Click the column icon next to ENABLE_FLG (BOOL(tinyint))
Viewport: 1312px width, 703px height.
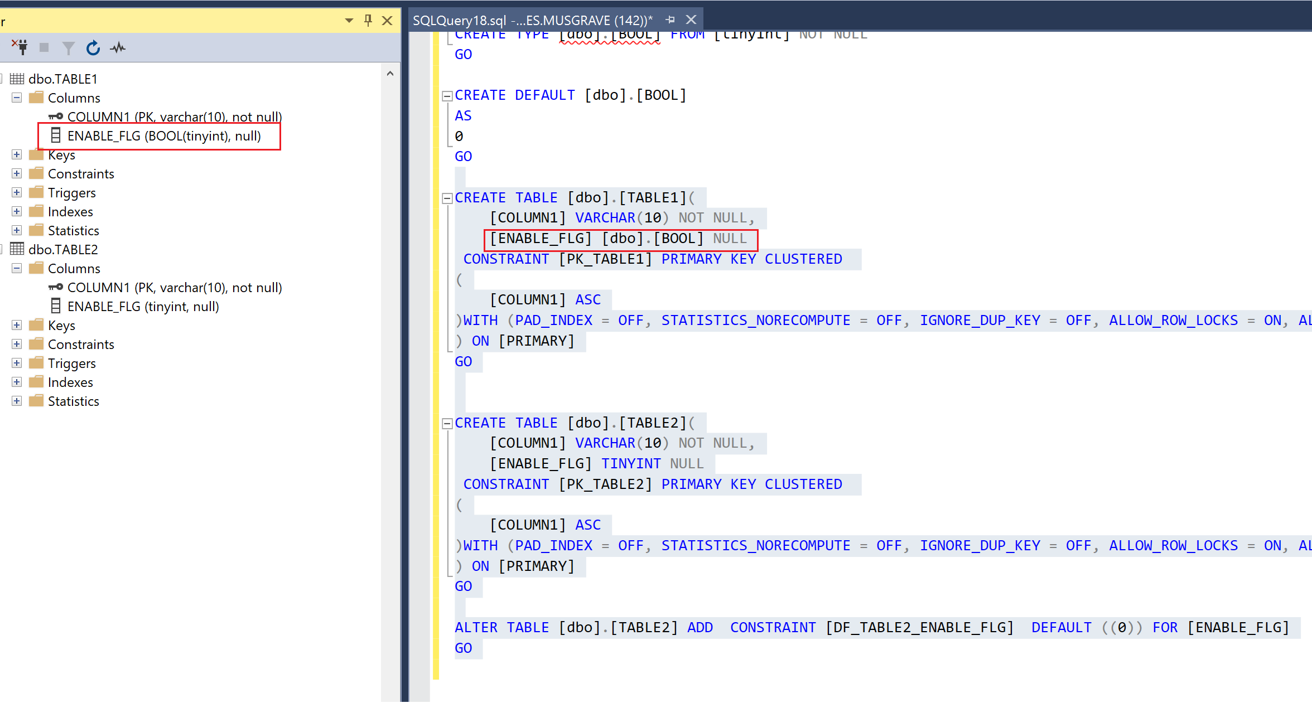coord(55,135)
